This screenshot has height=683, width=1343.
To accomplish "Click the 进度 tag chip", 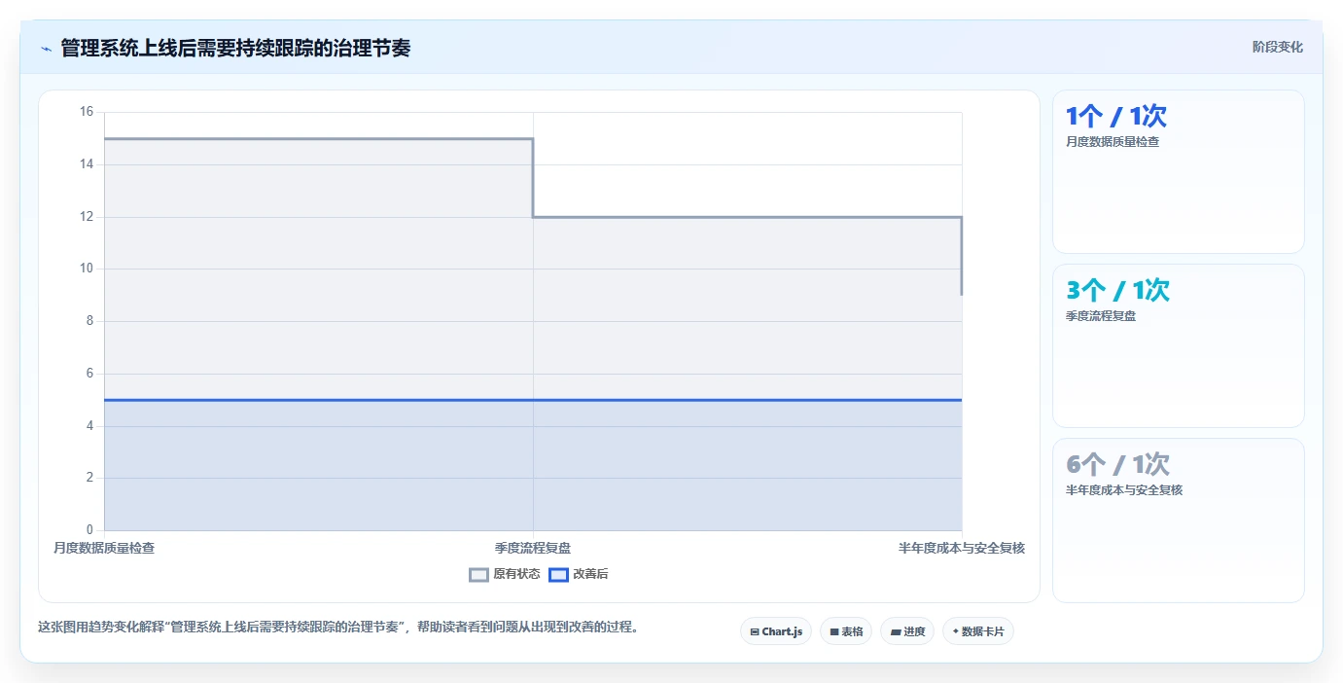I will click(x=907, y=631).
